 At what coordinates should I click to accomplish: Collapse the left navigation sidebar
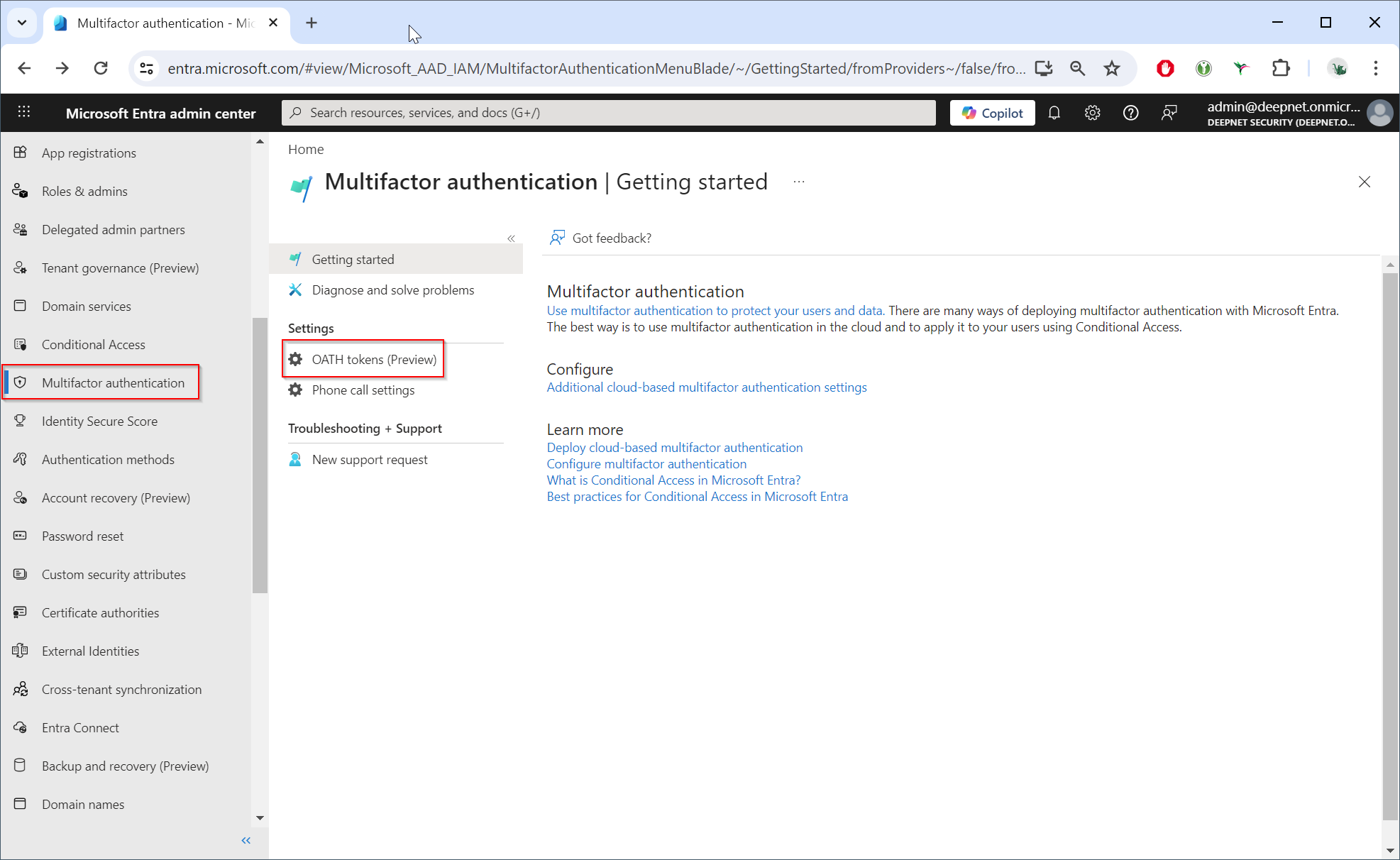pos(246,840)
